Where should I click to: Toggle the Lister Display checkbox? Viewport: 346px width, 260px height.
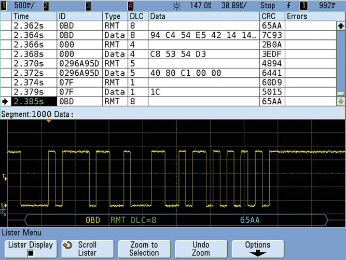tap(30, 253)
